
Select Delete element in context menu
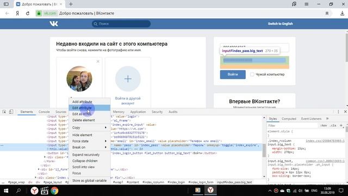coord(89,120)
